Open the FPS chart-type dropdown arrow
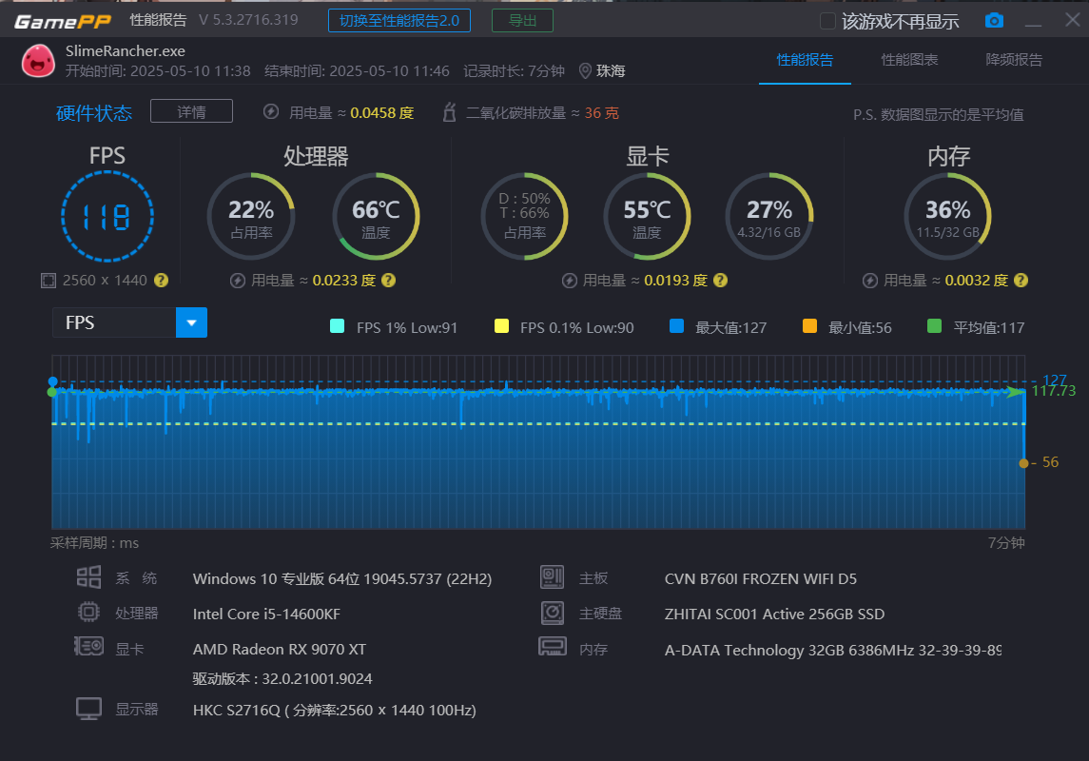The width and height of the screenshot is (1089, 761). [192, 322]
